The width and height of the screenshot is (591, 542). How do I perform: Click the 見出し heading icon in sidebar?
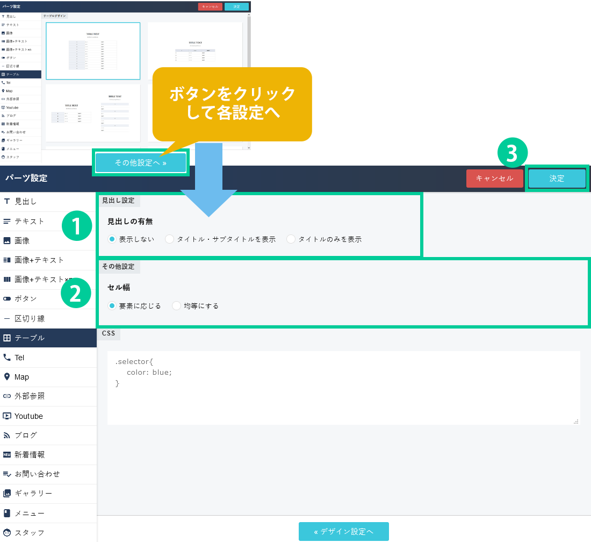pyautogui.click(x=7, y=202)
